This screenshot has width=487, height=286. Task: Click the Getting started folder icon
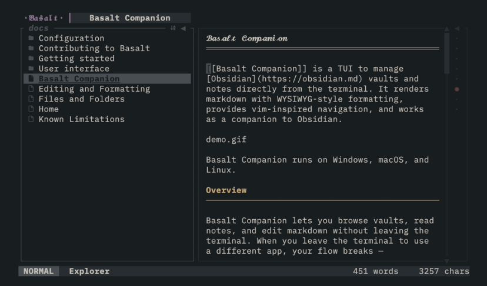pos(31,58)
